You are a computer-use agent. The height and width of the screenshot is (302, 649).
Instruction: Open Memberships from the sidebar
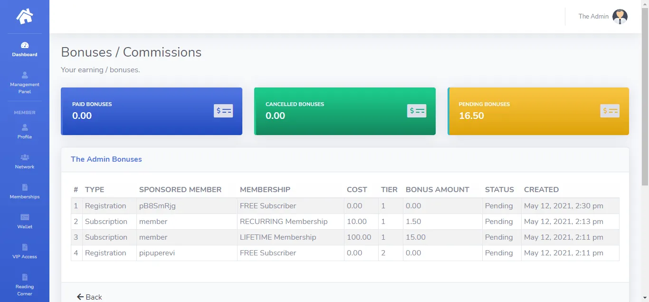[25, 191]
